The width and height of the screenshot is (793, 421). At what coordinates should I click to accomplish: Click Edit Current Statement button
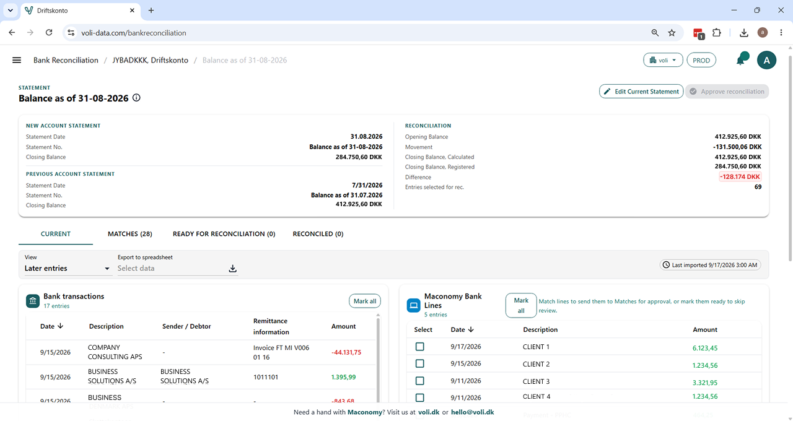pos(641,92)
